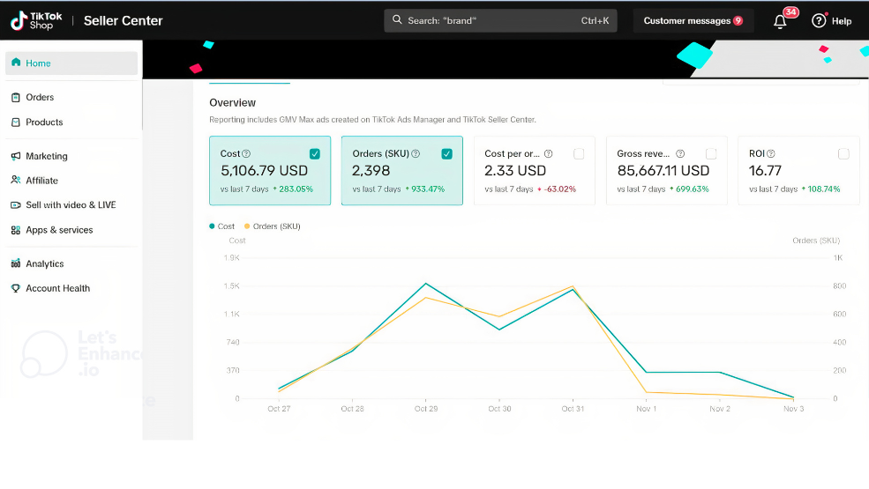Click the TikTok Shop logo icon
This screenshot has height=489, width=869.
(x=18, y=21)
